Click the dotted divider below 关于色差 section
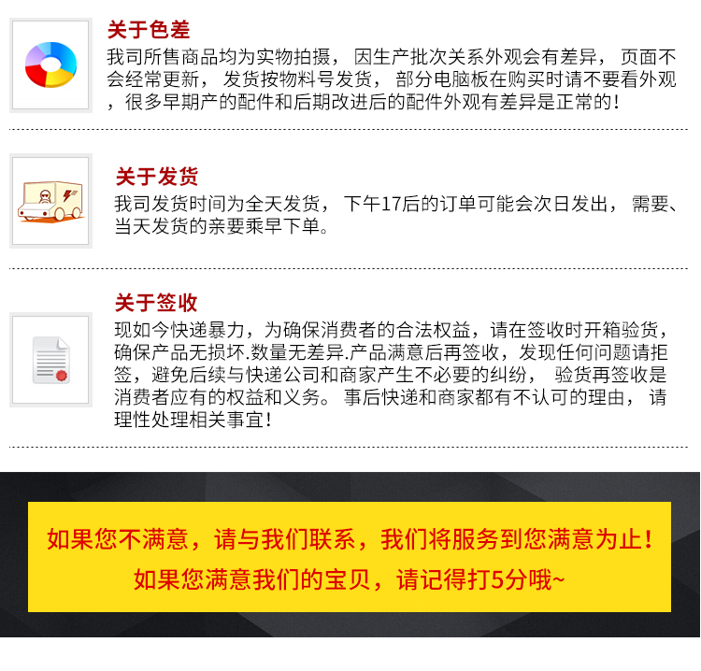The width and height of the screenshot is (701, 671). point(349,130)
